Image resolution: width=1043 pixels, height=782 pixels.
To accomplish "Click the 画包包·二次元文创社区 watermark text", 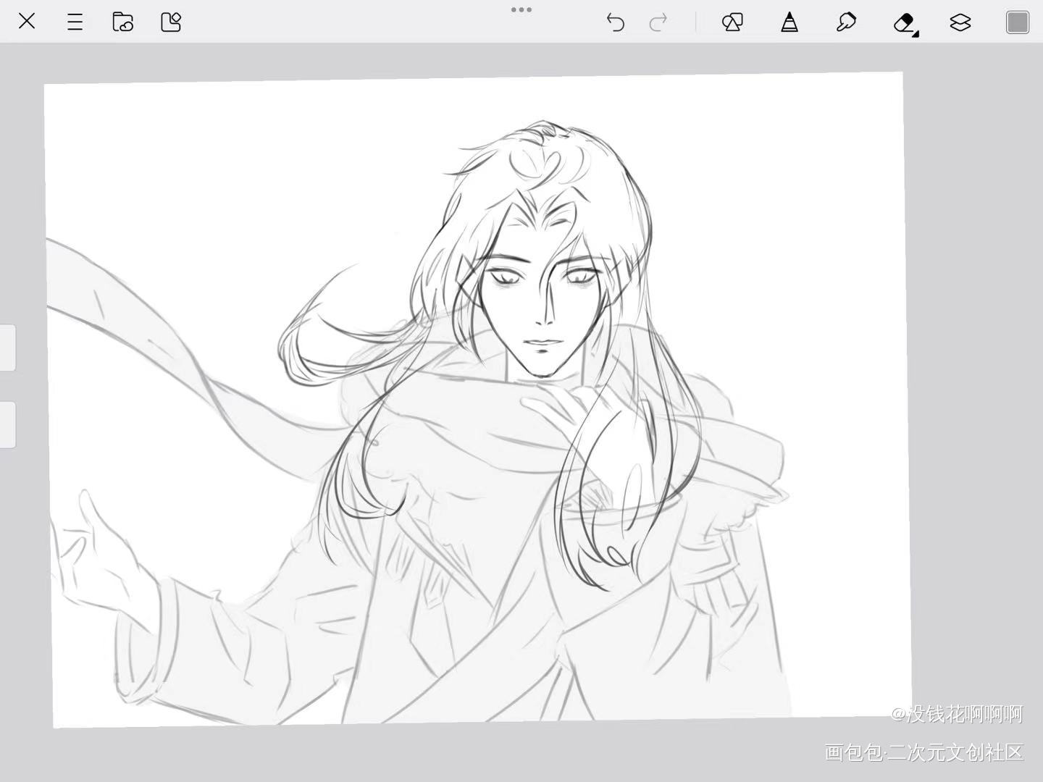I will point(924,752).
